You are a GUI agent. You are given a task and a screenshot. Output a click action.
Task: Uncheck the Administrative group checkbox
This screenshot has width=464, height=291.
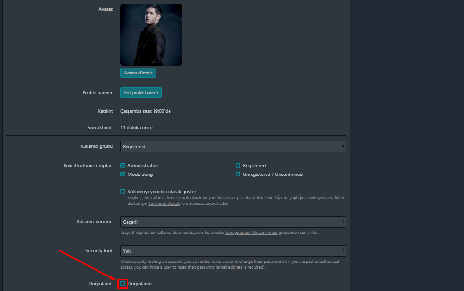click(123, 166)
